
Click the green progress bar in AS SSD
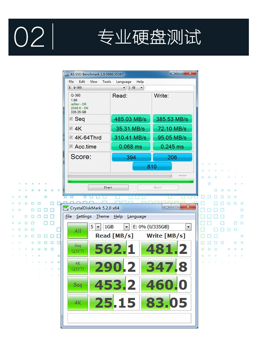pyautogui.click(x=131, y=181)
